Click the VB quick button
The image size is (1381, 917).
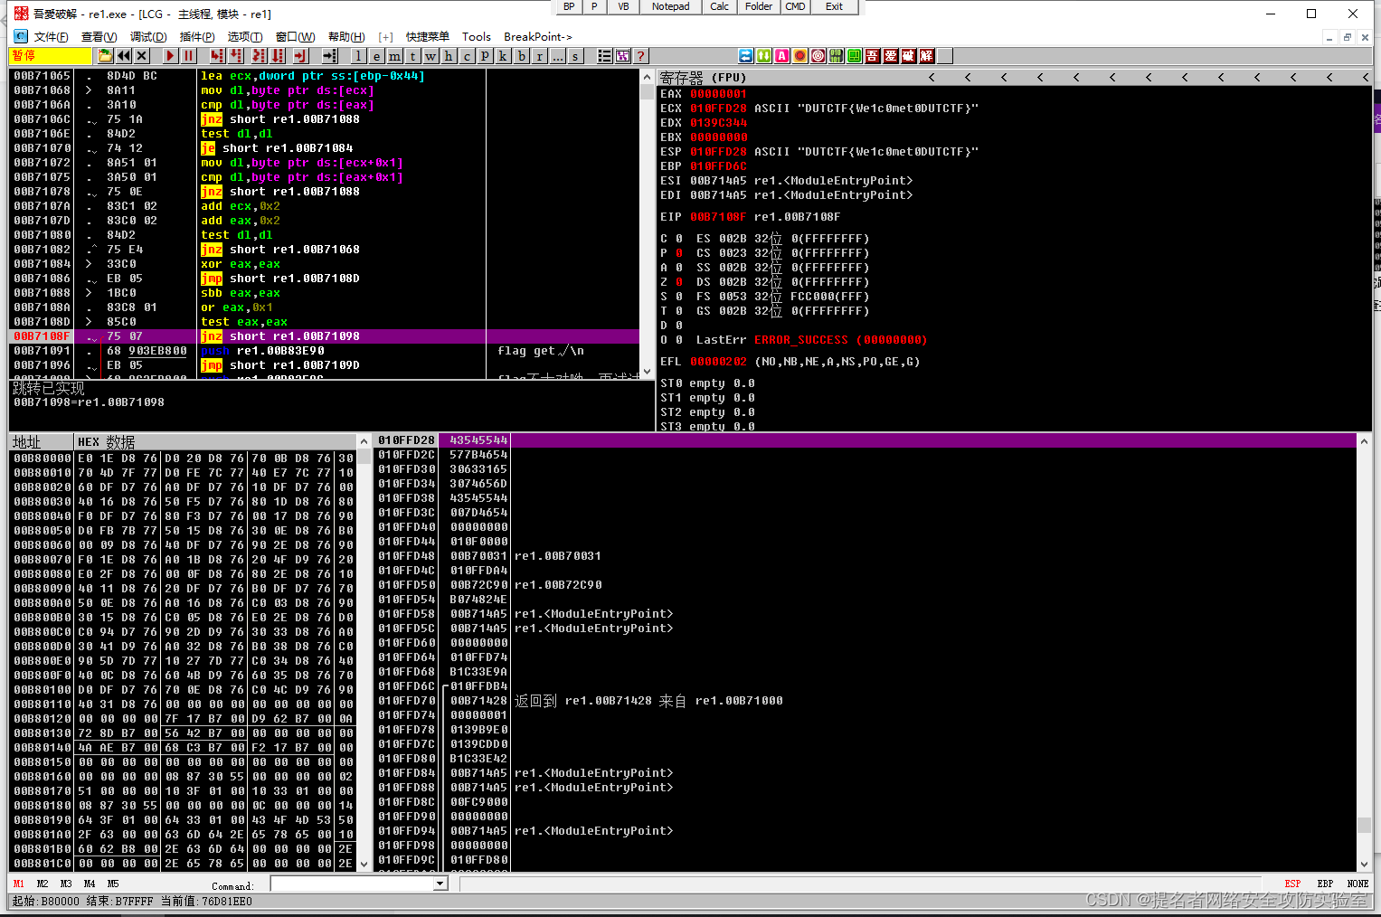623,6
